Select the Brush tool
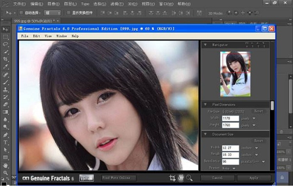This screenshot has height=193, width=293. (x=5, y=82)
